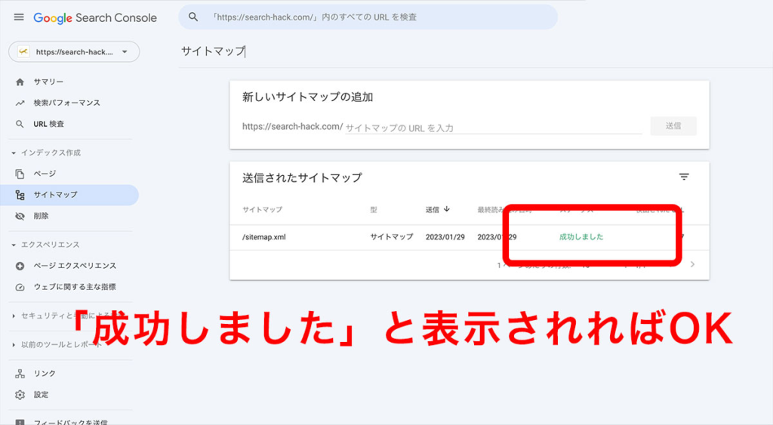Image resolution: width=773 pixels, height=425 pixels.
Task: Click the gear icon for 設定
Action: 20,395
